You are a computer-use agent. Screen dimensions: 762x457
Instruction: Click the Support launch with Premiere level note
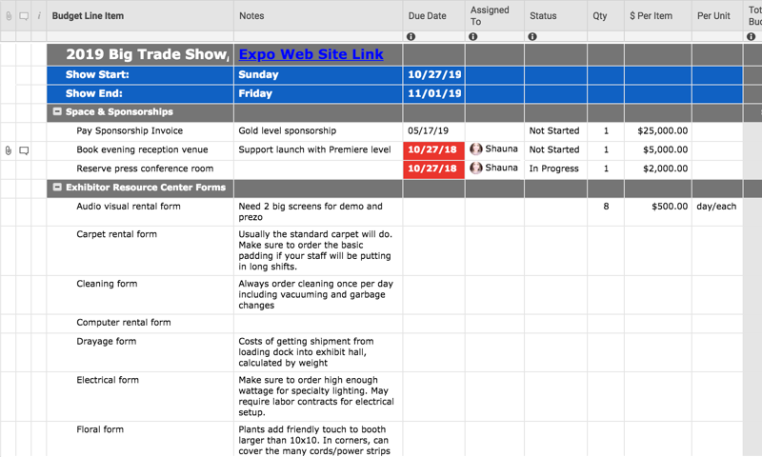318,150
